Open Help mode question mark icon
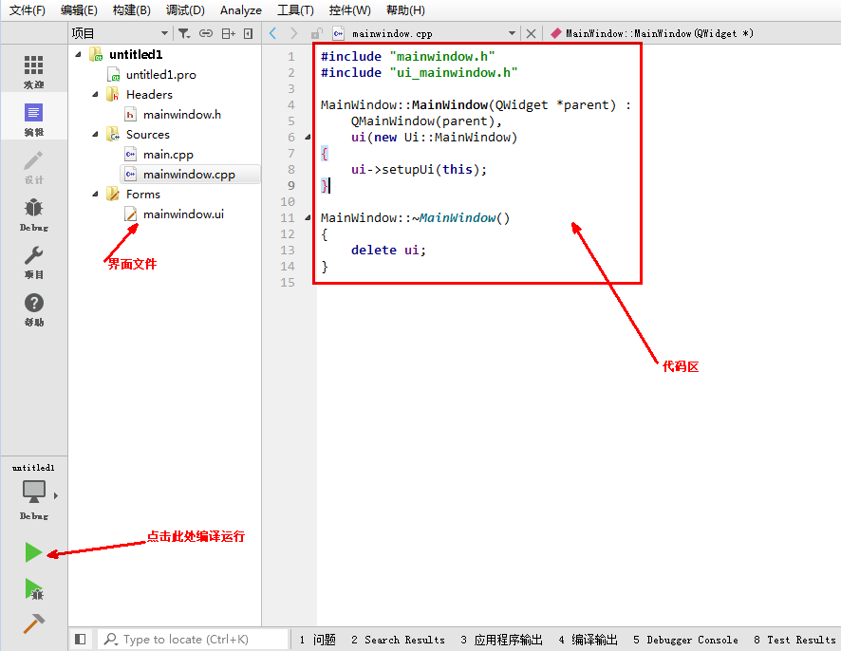The image size is (841, 651). tap(34, 303)
